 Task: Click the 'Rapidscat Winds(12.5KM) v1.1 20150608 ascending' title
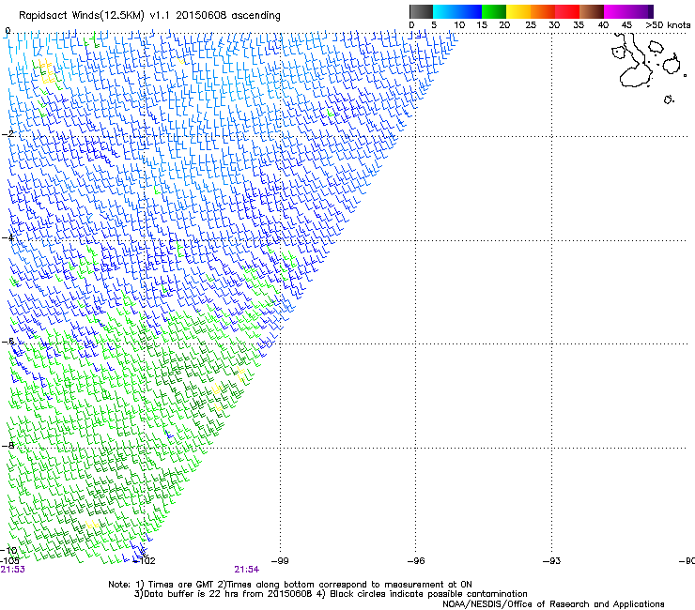[x=149, y=15]
